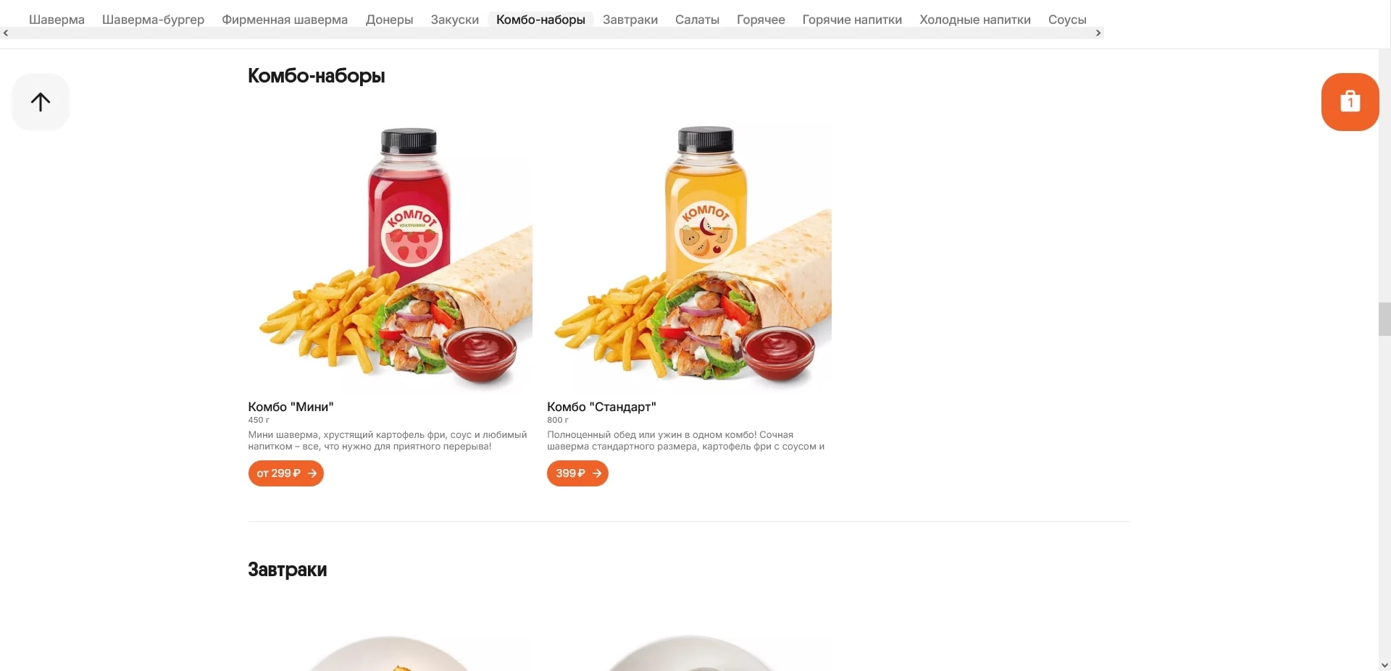Click the vertical page scrollbar thumb
The height and width of the screenshot is (671, 1391).
pyautogui.click(x=1384, y=319)
